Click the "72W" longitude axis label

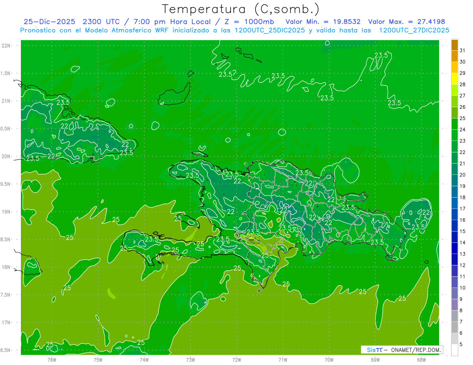click(x=237, y=359)
